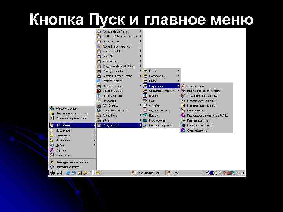Activate the middle taskbar window button
The width and height of the screenshot is (283, 212).
[148, 173]
